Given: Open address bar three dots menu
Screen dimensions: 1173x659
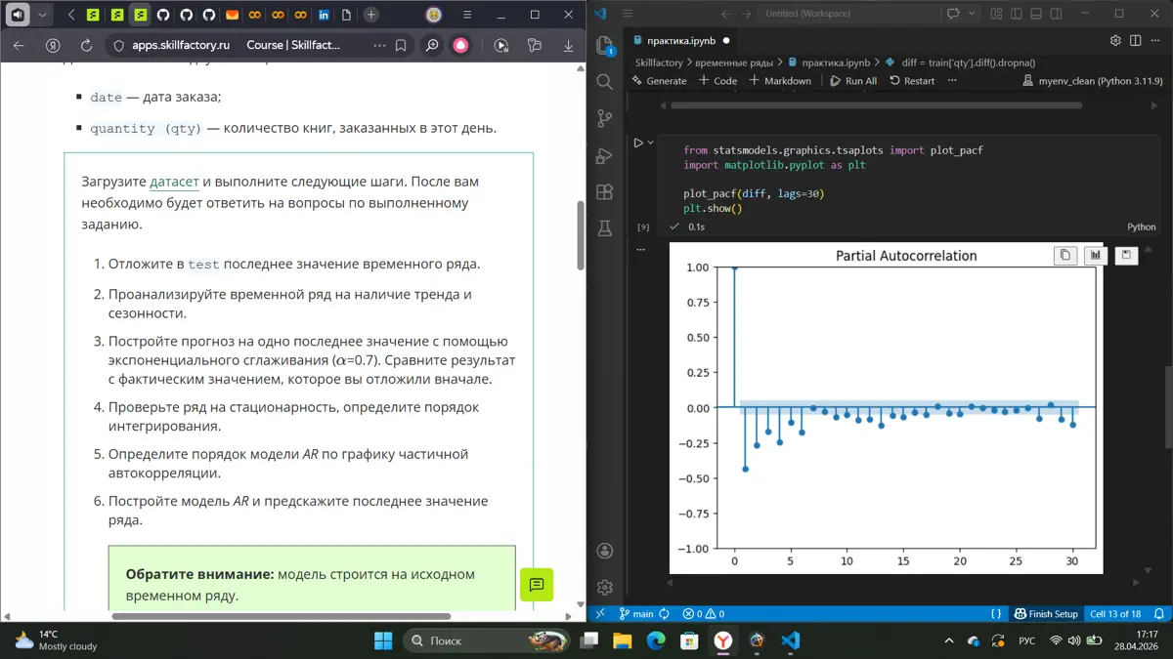Looking at the screenshot, I should (379, 46).
